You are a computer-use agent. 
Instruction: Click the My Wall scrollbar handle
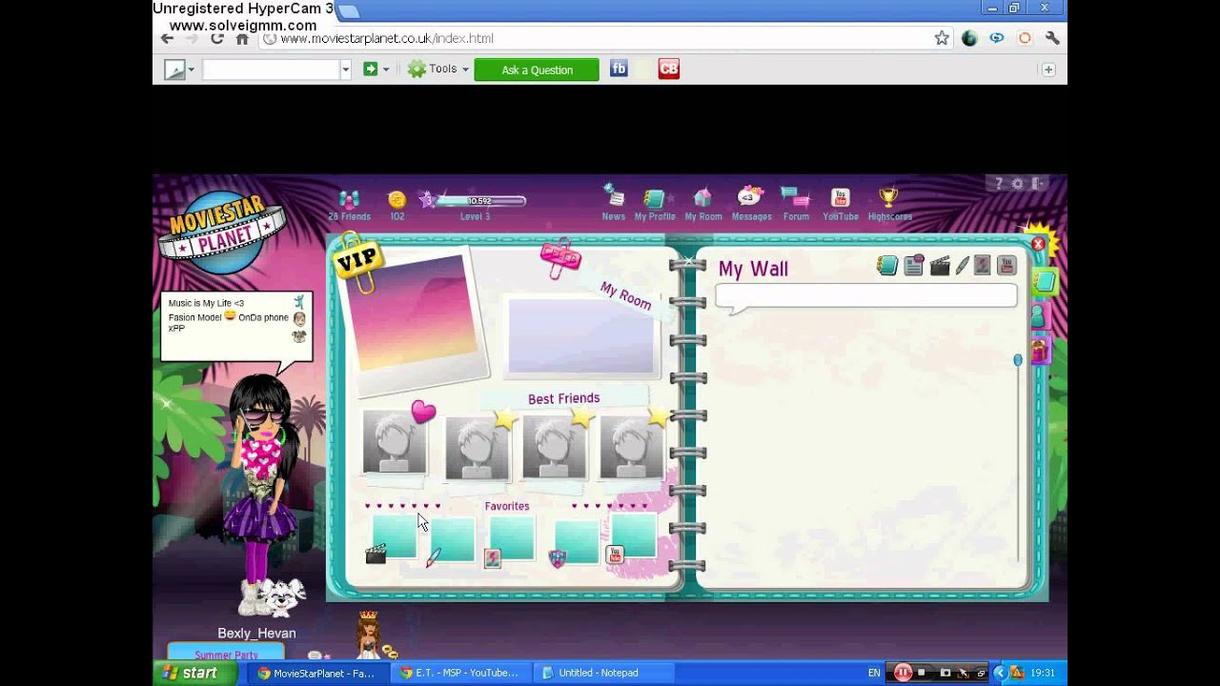tap(1018, 360)
